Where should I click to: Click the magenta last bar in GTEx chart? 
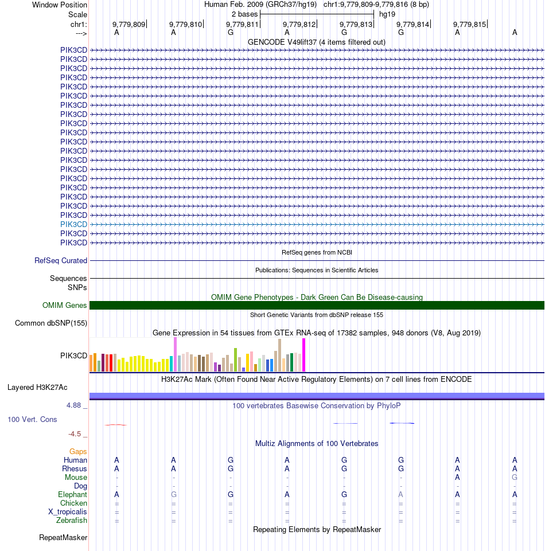pyautogui.click(x=304, y=355)
